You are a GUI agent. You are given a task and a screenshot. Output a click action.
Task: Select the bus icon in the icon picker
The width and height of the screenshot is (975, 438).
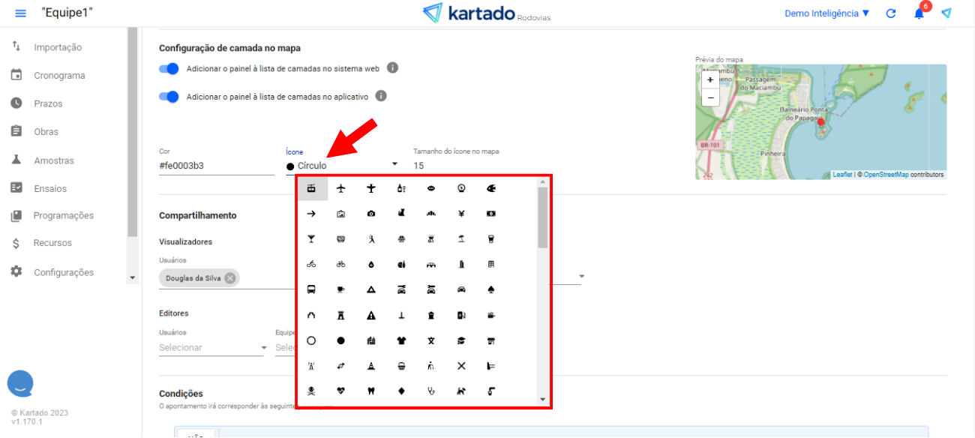click(311, 289)
